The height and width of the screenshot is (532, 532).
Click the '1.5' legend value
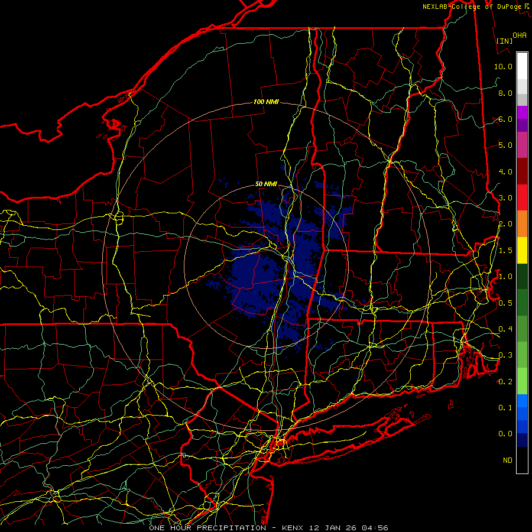tap(505, 251)
